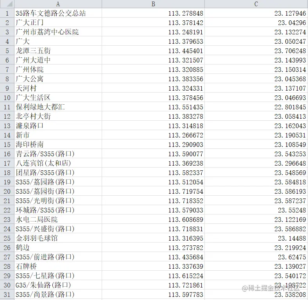This screenshot has width=308, height=300.
Task: Click cell 'S355/荔园路(路口)'
Action: tap(58, 182)
